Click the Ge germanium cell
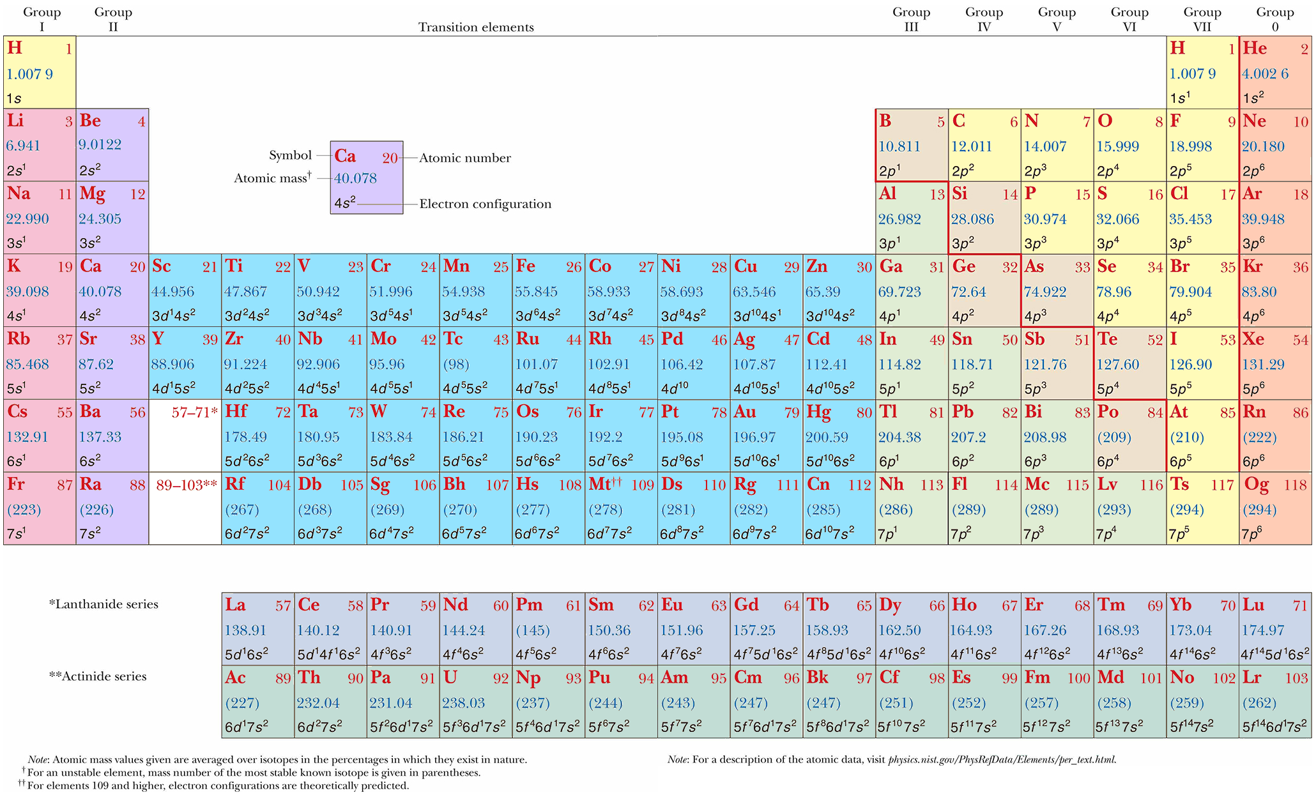Image resolution: width=1316 pixels, height=797 pixels. click(x=985, y=291)
